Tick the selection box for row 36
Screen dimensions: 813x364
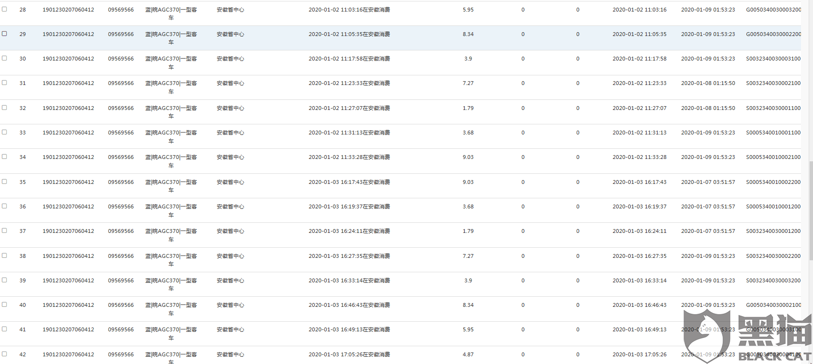[x=4, y=206]
